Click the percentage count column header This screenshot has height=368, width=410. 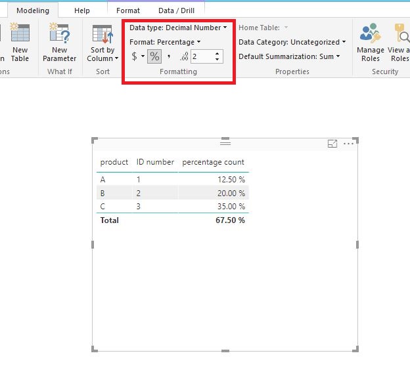click(213, 162)
